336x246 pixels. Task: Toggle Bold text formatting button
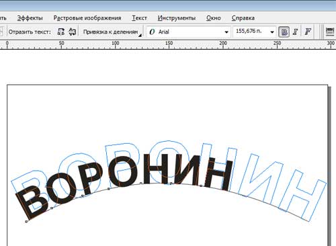point(284,32)
